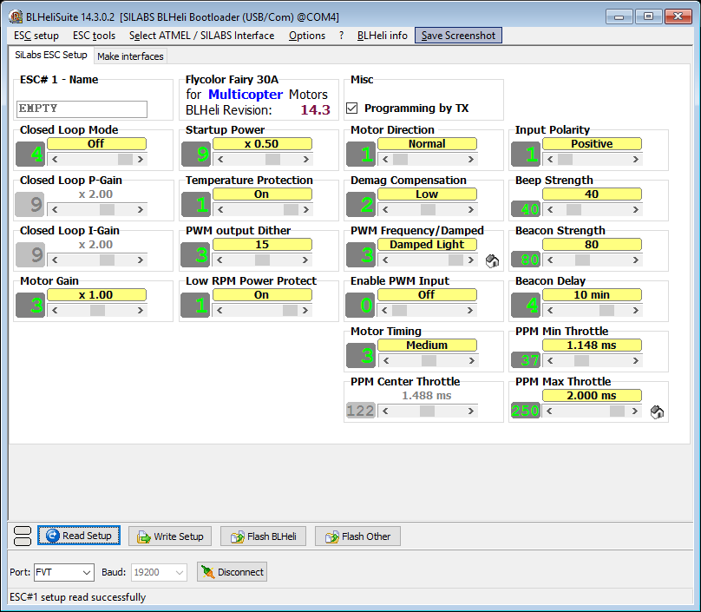Click right arrow of Closed Loop Mode slider

click(x=141, y=159)
